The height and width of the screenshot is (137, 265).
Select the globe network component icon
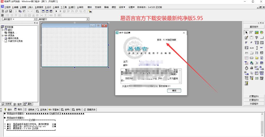[x=251, y=63]
